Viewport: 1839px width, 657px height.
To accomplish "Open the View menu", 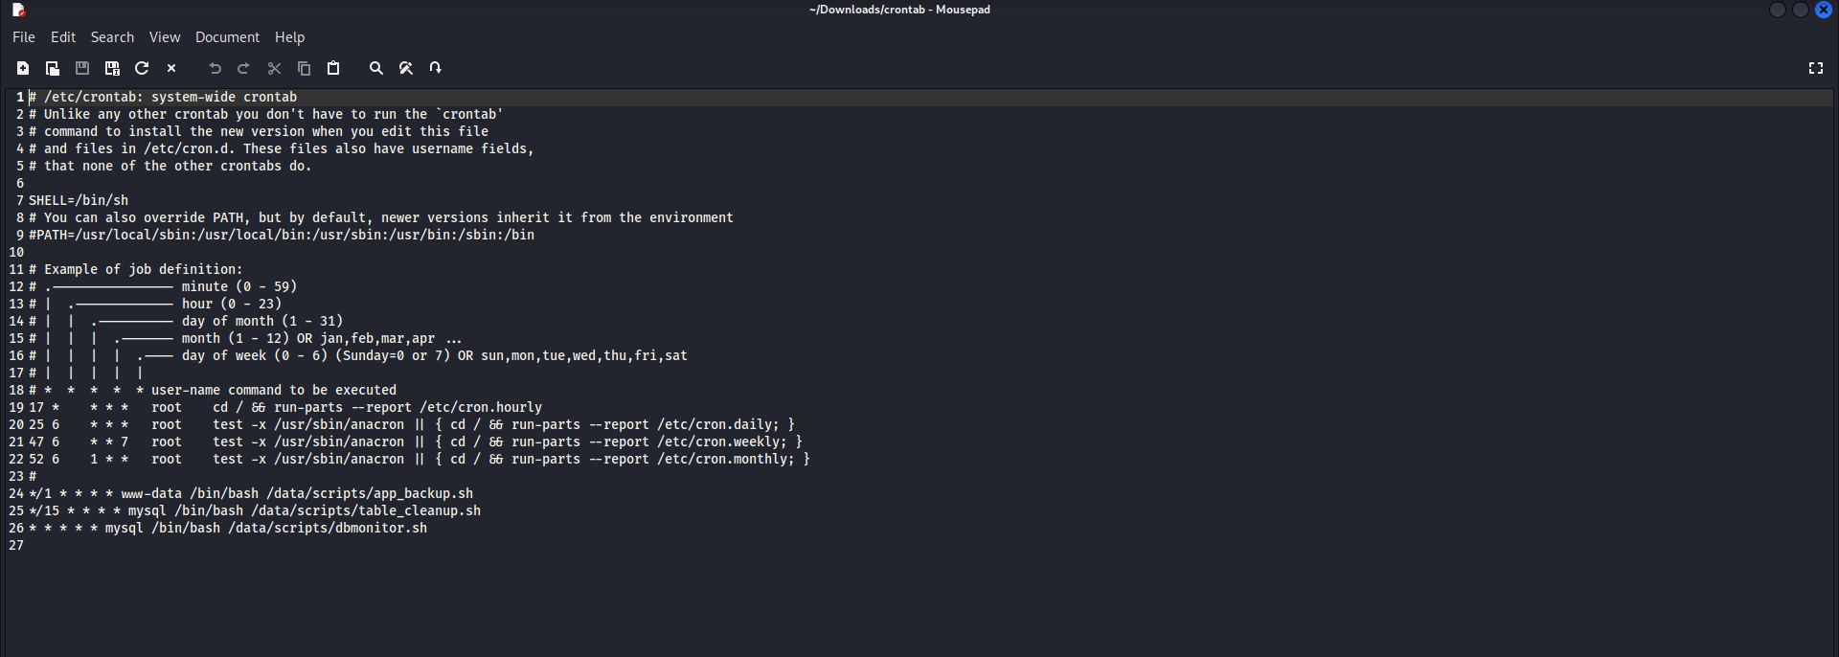I will 165,37.
